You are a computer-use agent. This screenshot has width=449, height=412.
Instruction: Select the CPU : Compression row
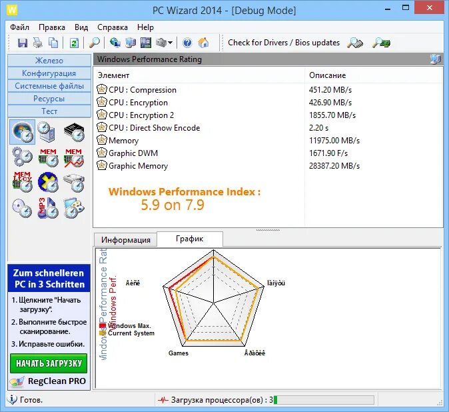(268, 90)
